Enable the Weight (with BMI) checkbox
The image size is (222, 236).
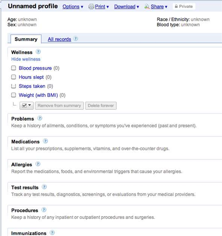(x=13, y=95)
